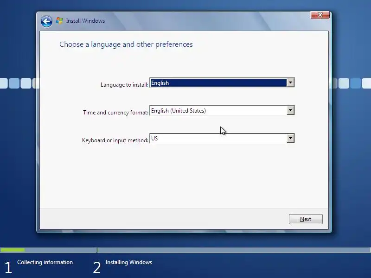371x278 pixels.
Task: Click the 'Collecting information' step text
Action: 45,262
